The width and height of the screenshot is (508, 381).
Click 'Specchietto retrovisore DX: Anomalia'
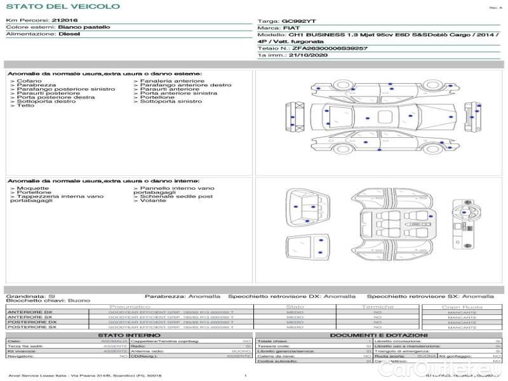pyautogui.click(x=291, y=296)
